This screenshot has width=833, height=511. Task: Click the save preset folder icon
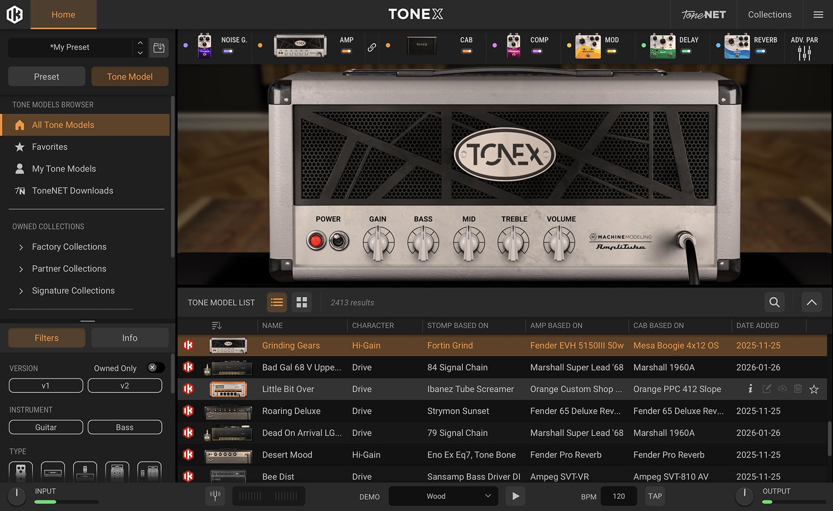pos(159,47)
